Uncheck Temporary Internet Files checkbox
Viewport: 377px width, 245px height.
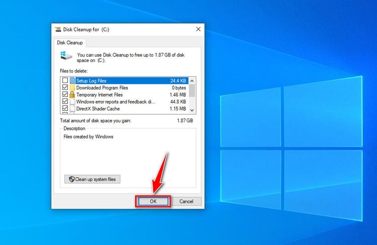(65, 94)
